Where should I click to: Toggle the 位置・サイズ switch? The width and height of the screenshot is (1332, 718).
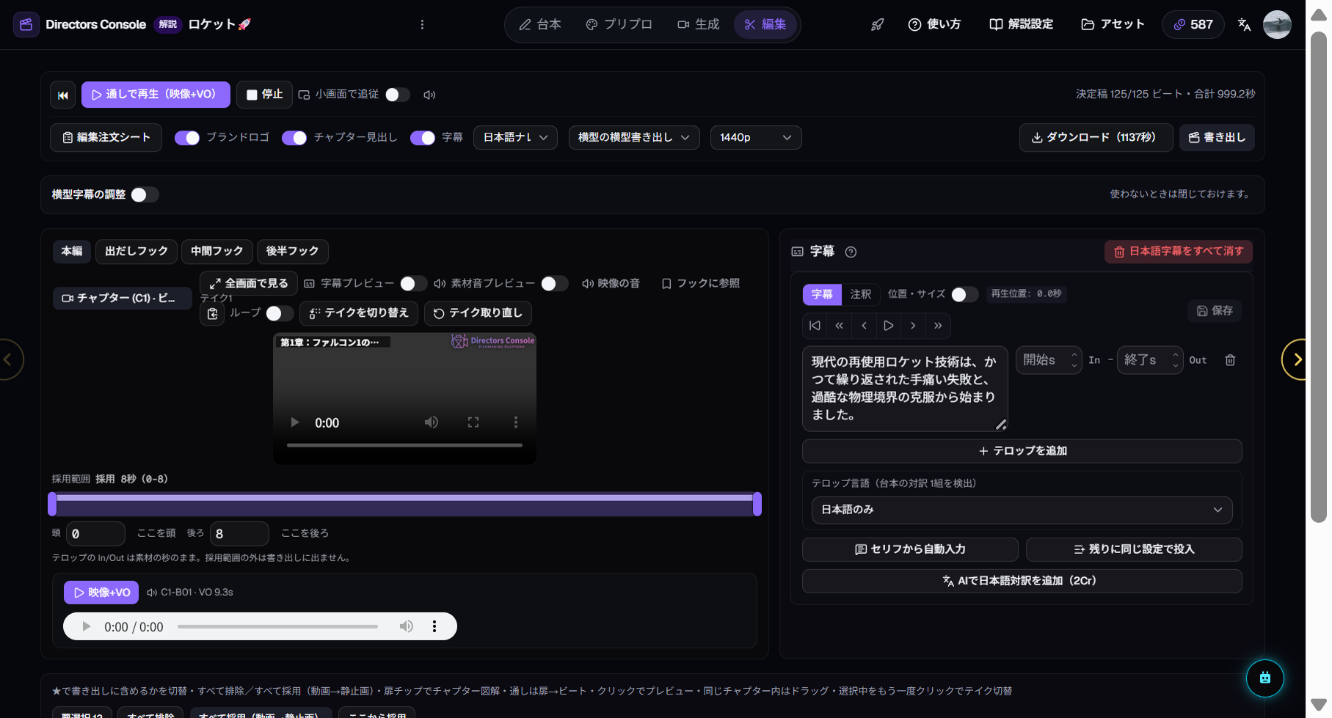pos(964,294)
